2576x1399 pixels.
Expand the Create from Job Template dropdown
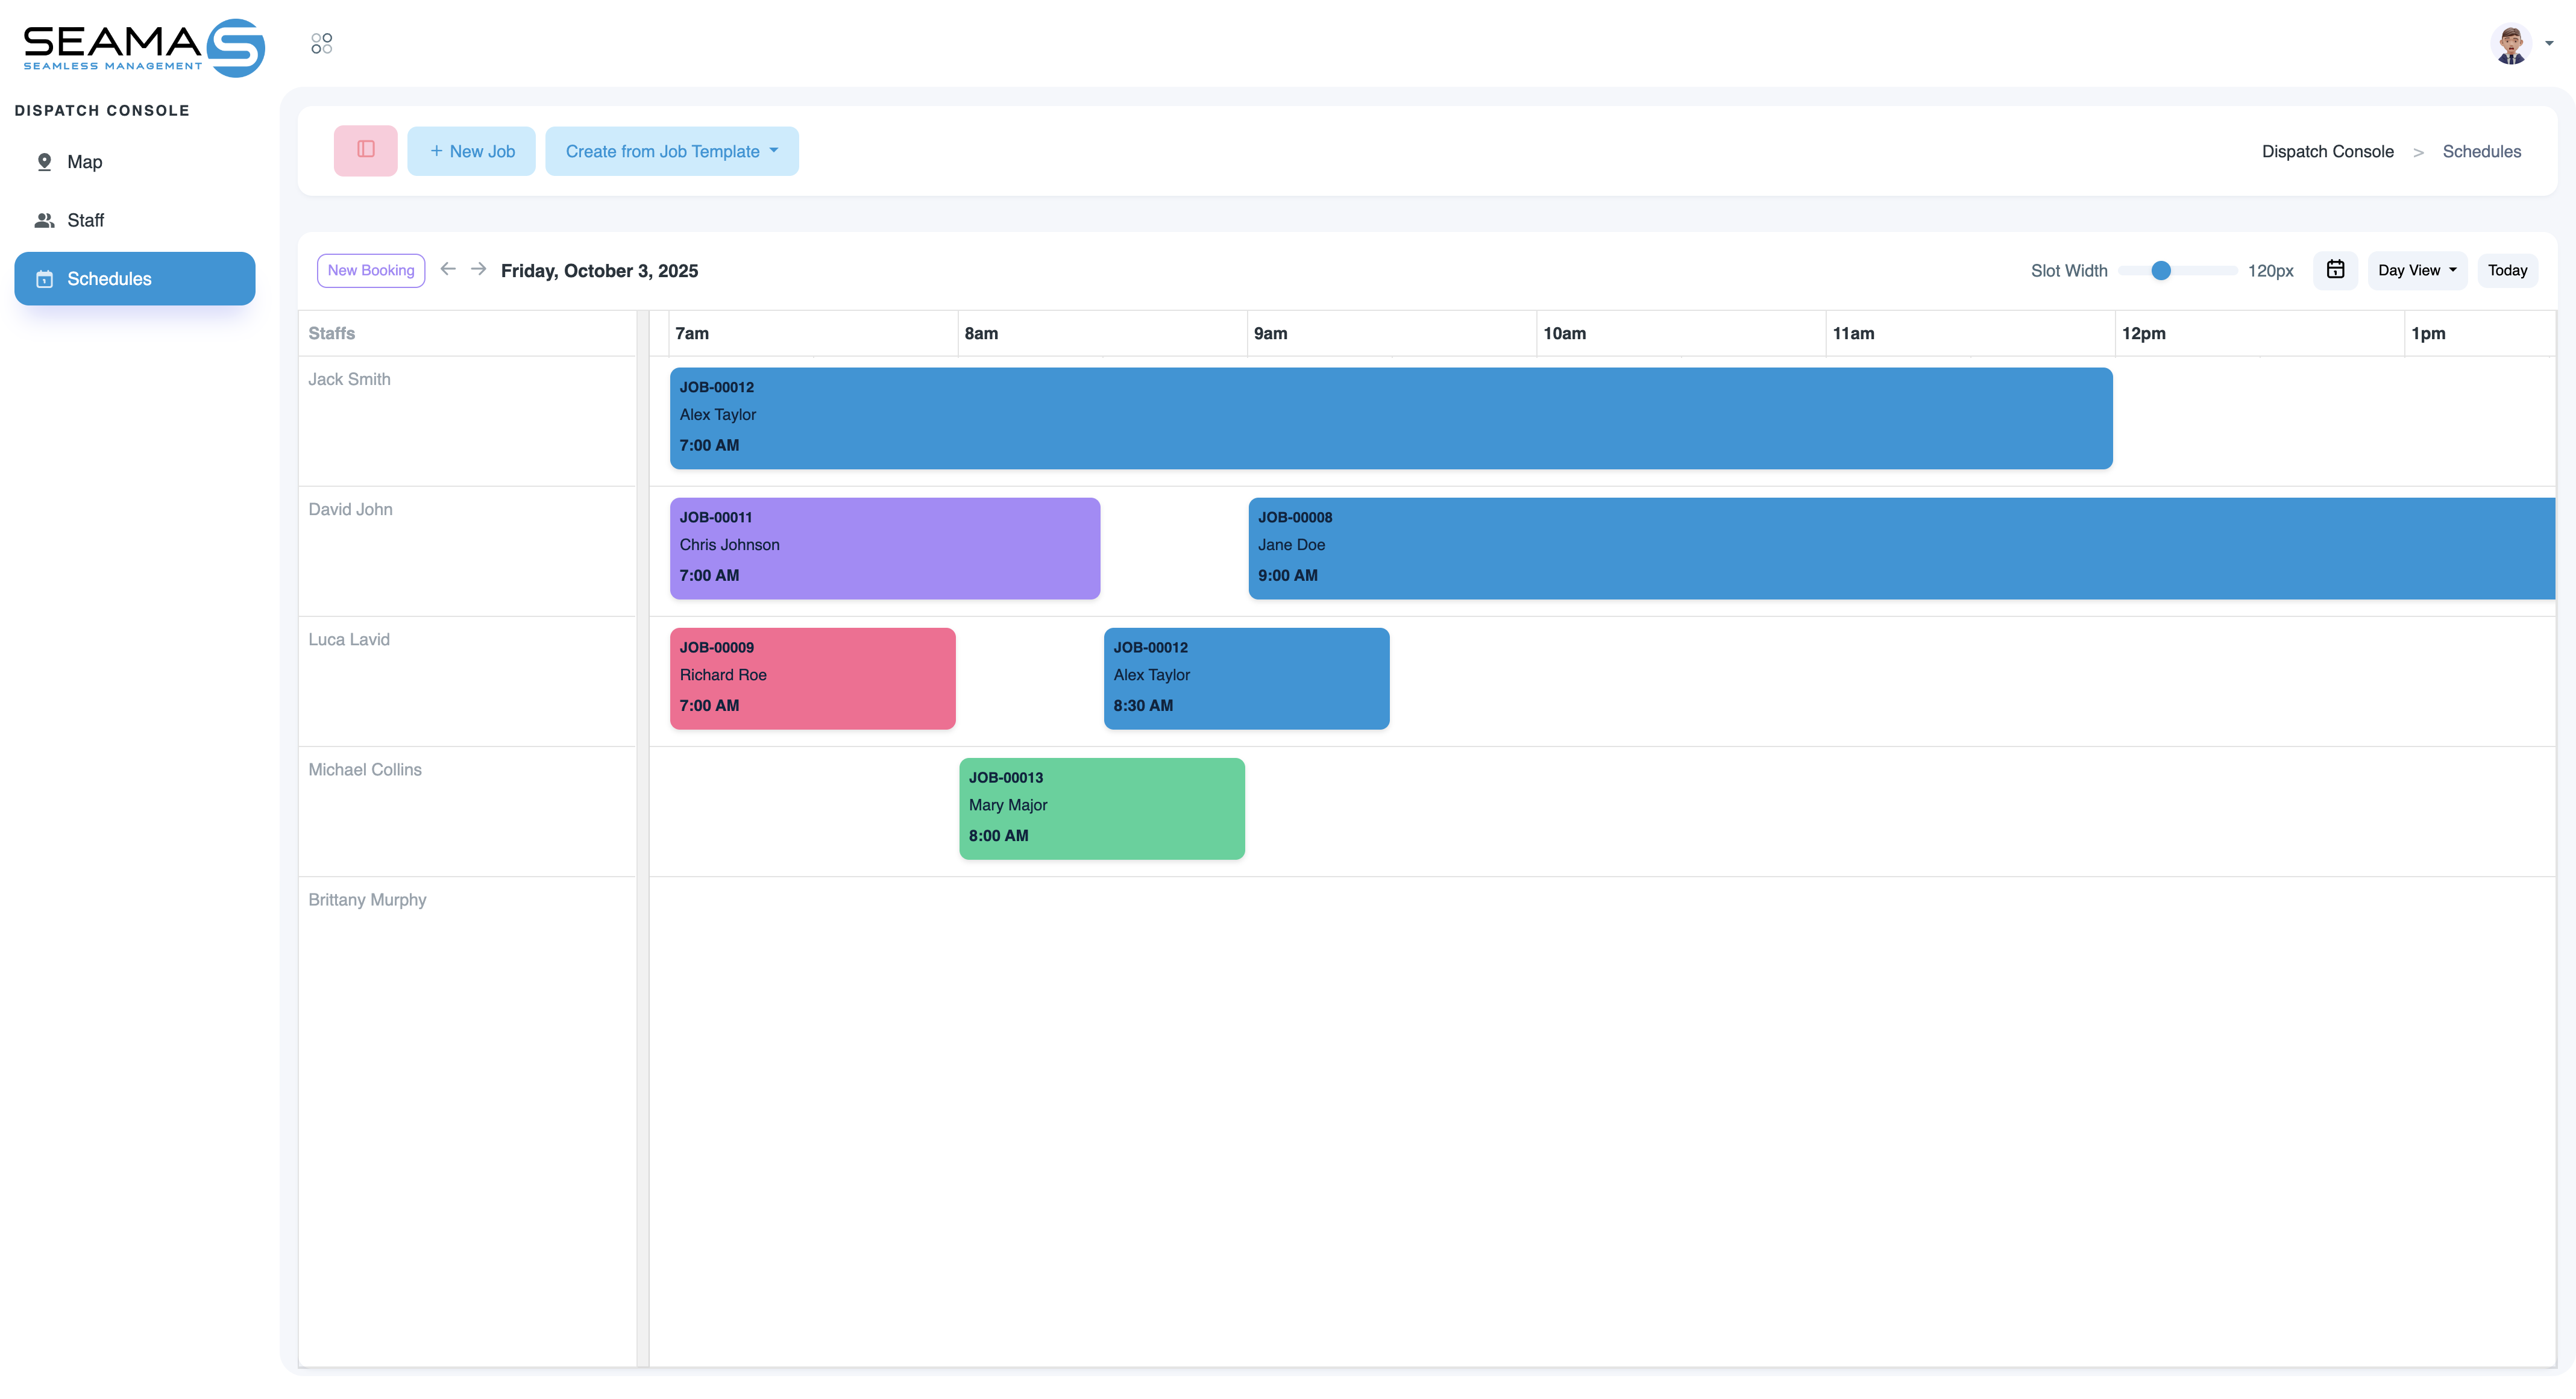(x=671, y=151)
